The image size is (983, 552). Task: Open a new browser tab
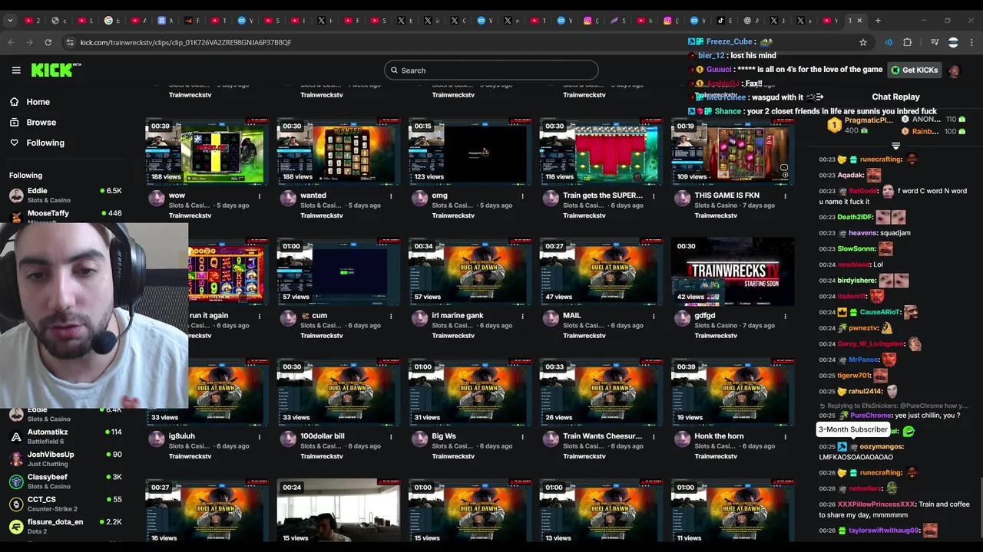(x=878, y=21)
